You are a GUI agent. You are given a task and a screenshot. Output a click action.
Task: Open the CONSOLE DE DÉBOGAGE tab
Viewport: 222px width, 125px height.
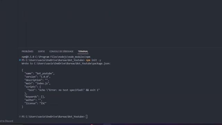click(x=61, y=51)
